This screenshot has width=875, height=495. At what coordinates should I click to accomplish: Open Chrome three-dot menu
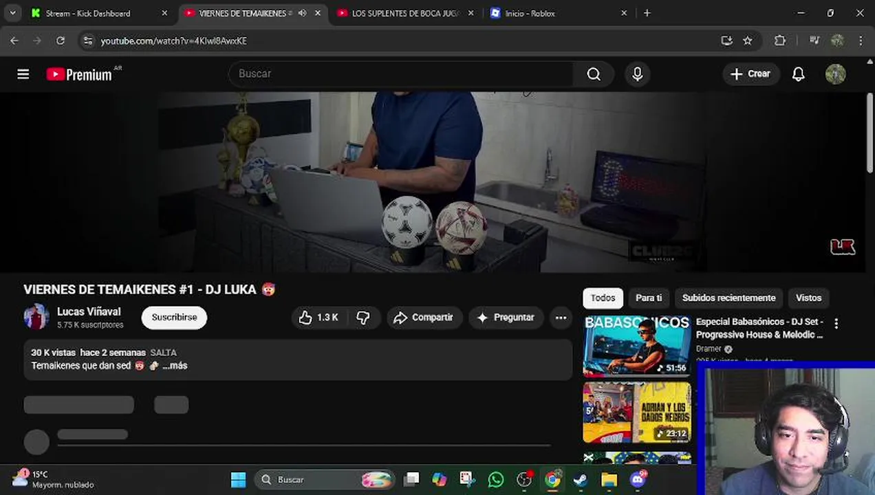(x=861, y=41)
